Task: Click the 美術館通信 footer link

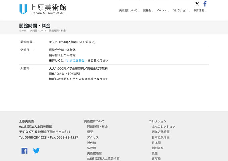Action: pyautogui.click(x=94, y=153)
